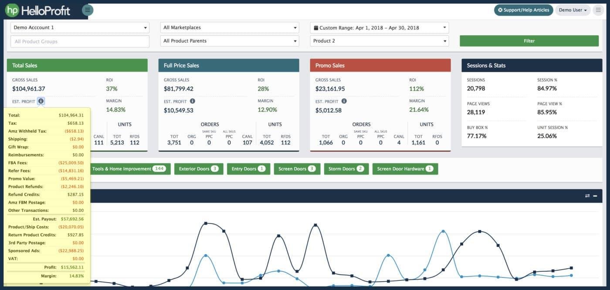Click the chart swap arrows icon

pos(587,196)
